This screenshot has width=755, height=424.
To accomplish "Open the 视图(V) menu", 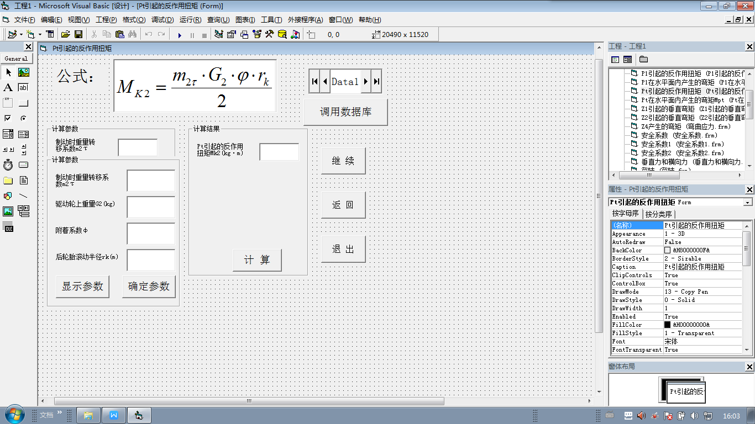I will point(78,20).
